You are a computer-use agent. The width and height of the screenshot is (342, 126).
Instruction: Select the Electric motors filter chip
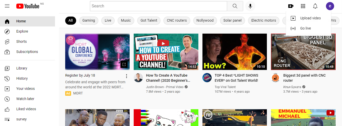pyautogui.click(x=264, y=20)
